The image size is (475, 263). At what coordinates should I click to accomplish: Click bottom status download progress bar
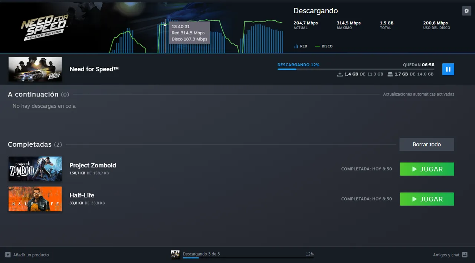tap(248, 258)
